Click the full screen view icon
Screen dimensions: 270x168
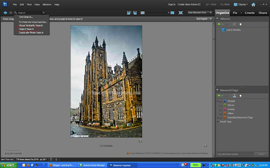click(x=181, y=13)
